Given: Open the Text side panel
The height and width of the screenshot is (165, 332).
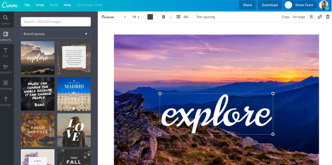Looking at the screenshot, I should pos(6,52).
